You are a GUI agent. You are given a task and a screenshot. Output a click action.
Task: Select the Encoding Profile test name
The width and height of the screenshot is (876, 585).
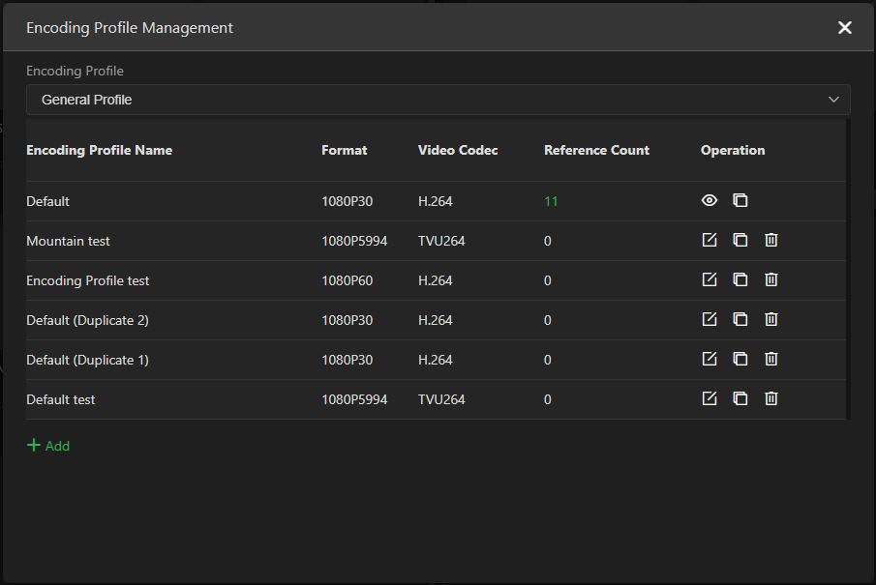coord(88,280)
